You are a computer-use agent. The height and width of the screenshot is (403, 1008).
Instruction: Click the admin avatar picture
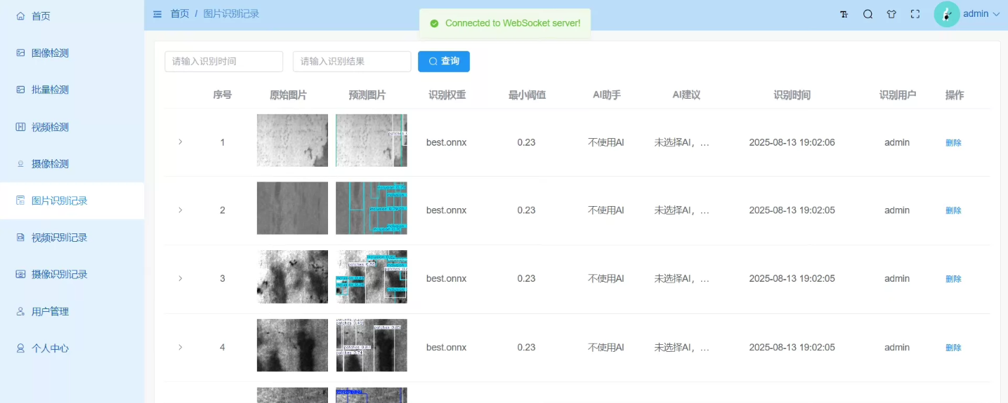point(947,14)
